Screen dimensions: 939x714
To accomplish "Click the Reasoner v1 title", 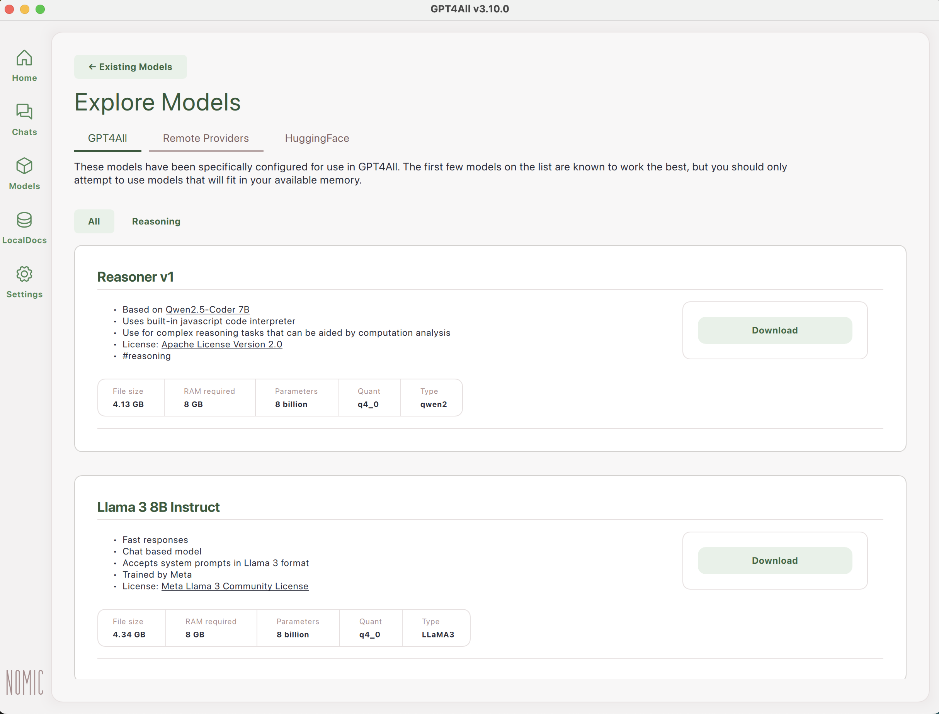I will (x=136, y=277).
